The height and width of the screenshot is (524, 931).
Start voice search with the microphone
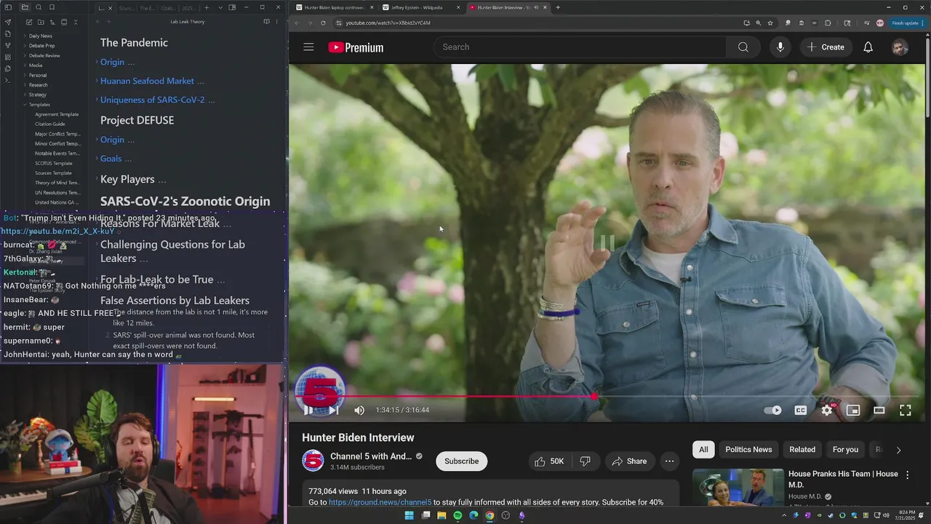click(x=780, y=47)
